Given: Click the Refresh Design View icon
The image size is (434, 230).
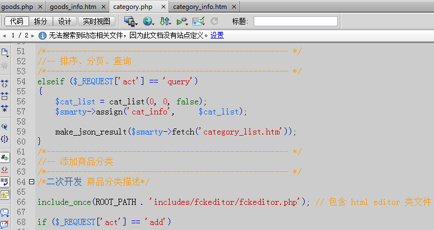Looking at the screenshot, I should click(x=214, y=21).
